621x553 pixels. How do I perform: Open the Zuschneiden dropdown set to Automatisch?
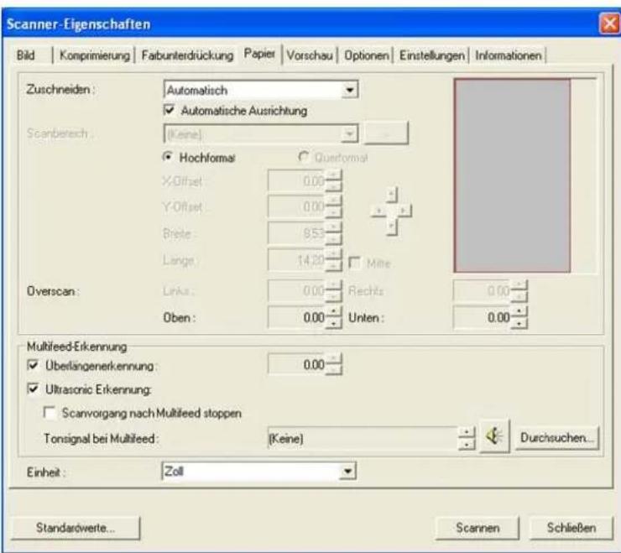261,90
